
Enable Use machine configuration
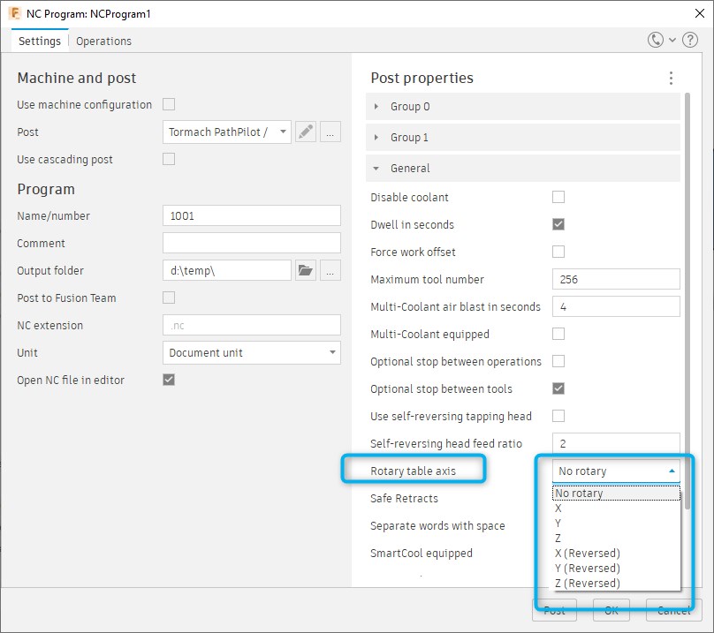click(x=168, y=104)
